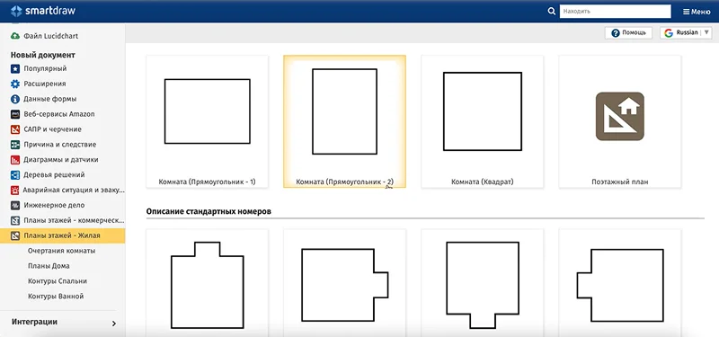
Task: Select the highlighted Планы этажей - Жилая item
Action: (62, 236)
